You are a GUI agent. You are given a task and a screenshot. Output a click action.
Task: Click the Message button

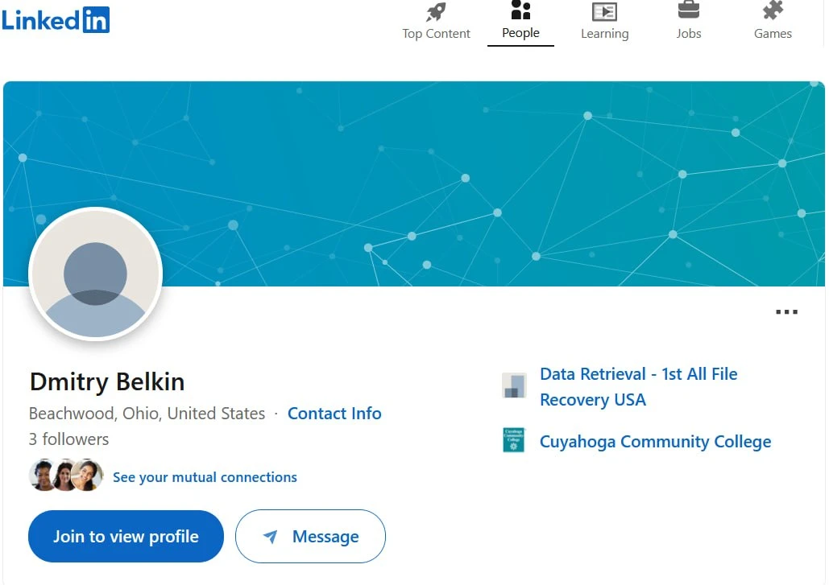point(310,537)
